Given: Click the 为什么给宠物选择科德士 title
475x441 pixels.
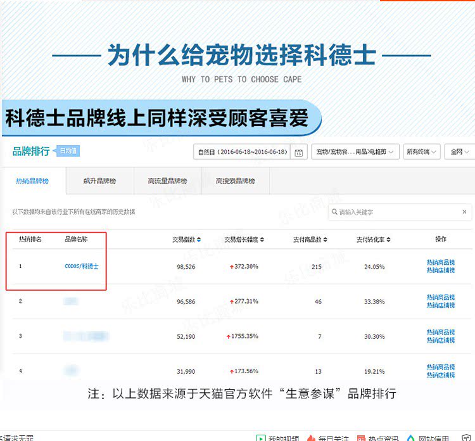Looking at the screenshot, I should (242, 55).
